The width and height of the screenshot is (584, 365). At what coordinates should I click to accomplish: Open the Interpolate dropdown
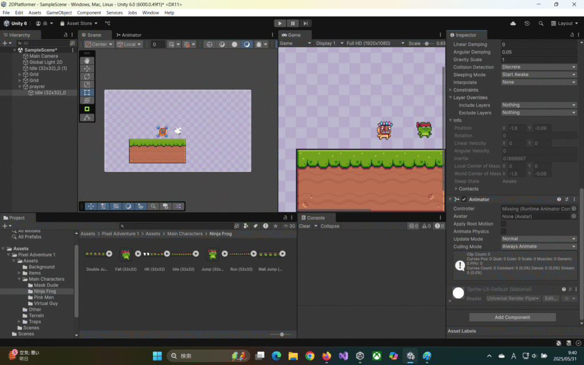pos(539,82)
